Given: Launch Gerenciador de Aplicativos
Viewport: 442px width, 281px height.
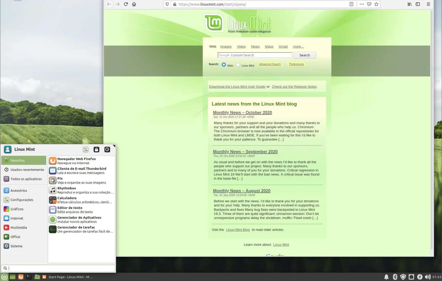Looking at the screenshot, I should coord(82,219).
